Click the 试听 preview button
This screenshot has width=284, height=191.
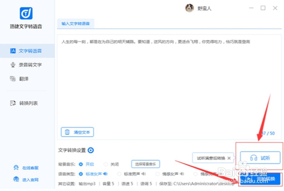[260, 158]
